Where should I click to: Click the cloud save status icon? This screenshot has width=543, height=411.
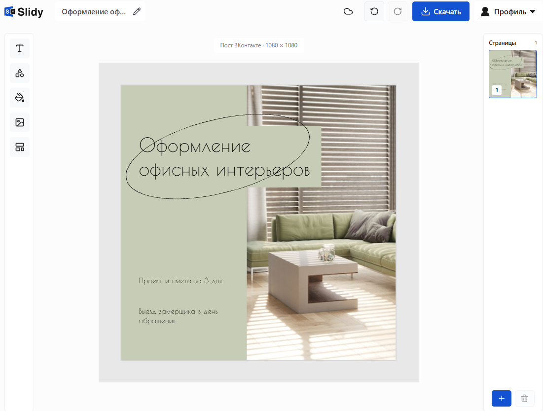pos(348,12)
